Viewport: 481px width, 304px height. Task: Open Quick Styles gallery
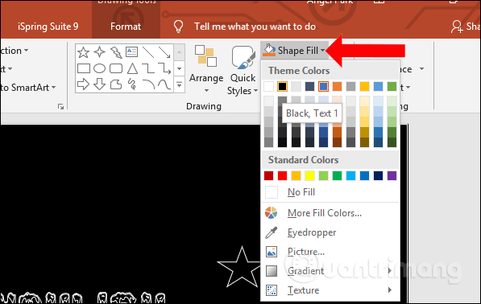(x=243, y=71)
